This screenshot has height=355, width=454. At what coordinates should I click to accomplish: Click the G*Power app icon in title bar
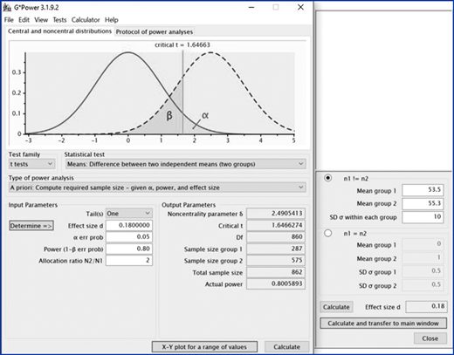tap(7, 7)
